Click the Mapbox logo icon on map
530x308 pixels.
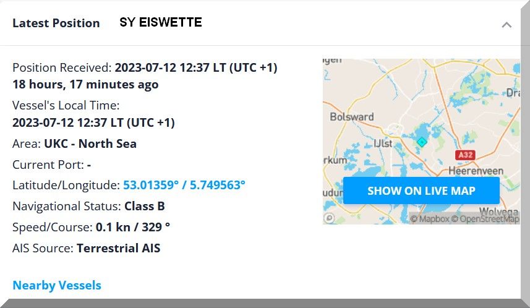tap(330, 218)
